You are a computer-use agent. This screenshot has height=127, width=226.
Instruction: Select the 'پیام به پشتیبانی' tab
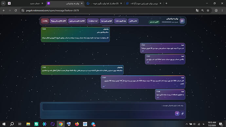(65, 3)
